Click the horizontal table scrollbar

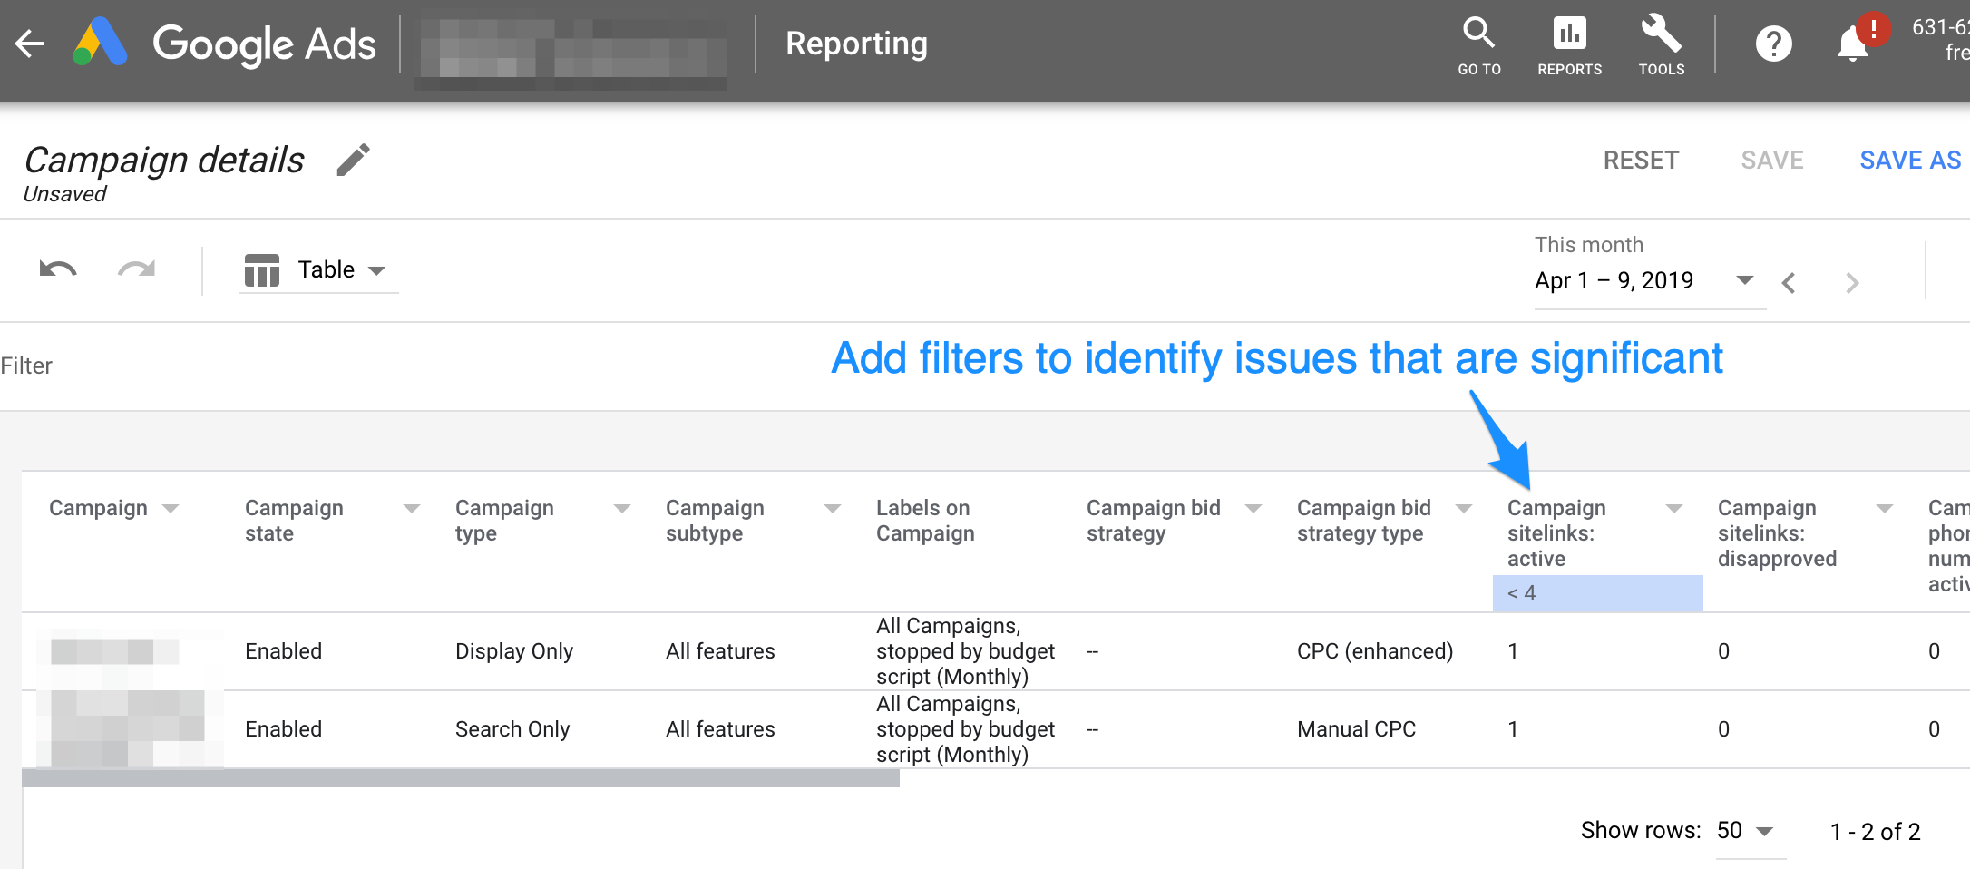461,778
